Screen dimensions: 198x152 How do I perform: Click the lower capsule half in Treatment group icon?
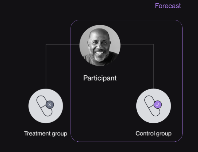(46, 111)
